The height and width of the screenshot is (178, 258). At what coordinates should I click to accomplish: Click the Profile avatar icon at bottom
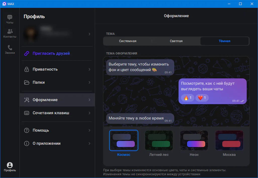point(10,165)
